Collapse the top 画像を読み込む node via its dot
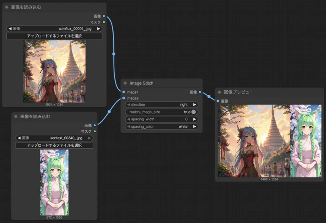This screenshot has width=326, height=223. 7,7
